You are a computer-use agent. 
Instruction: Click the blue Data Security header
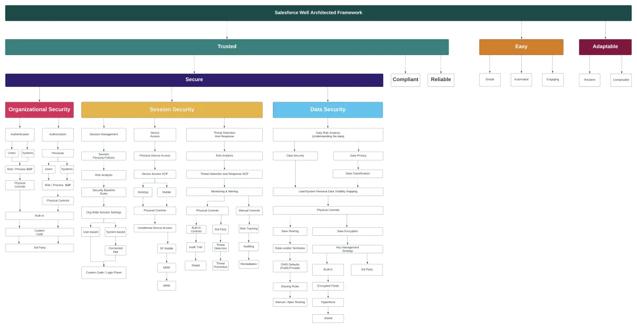coord(328,110)
